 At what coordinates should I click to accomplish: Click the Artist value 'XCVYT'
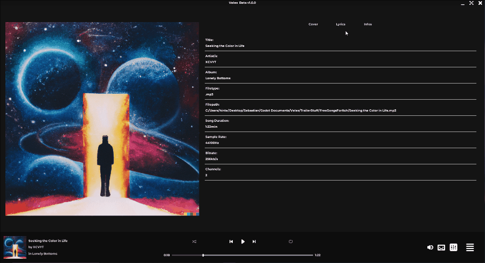click(211, 62)
